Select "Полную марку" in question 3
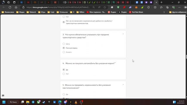Image resolution: width=187 pixels, height=105 pixels. pos(64,48)
